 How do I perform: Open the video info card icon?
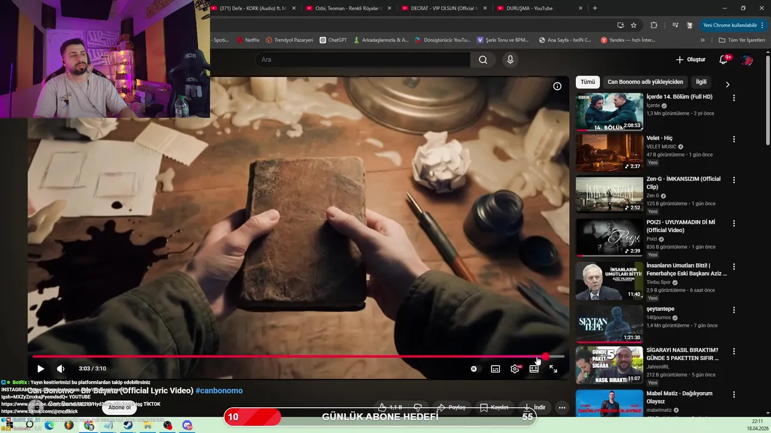click(557, 86)
